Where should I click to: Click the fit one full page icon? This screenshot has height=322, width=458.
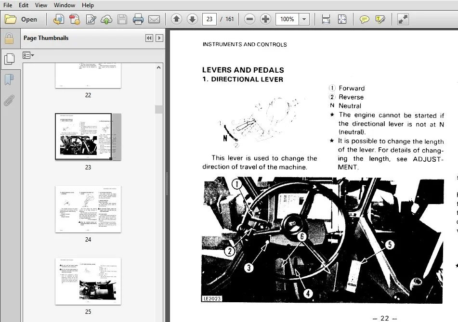342,19
